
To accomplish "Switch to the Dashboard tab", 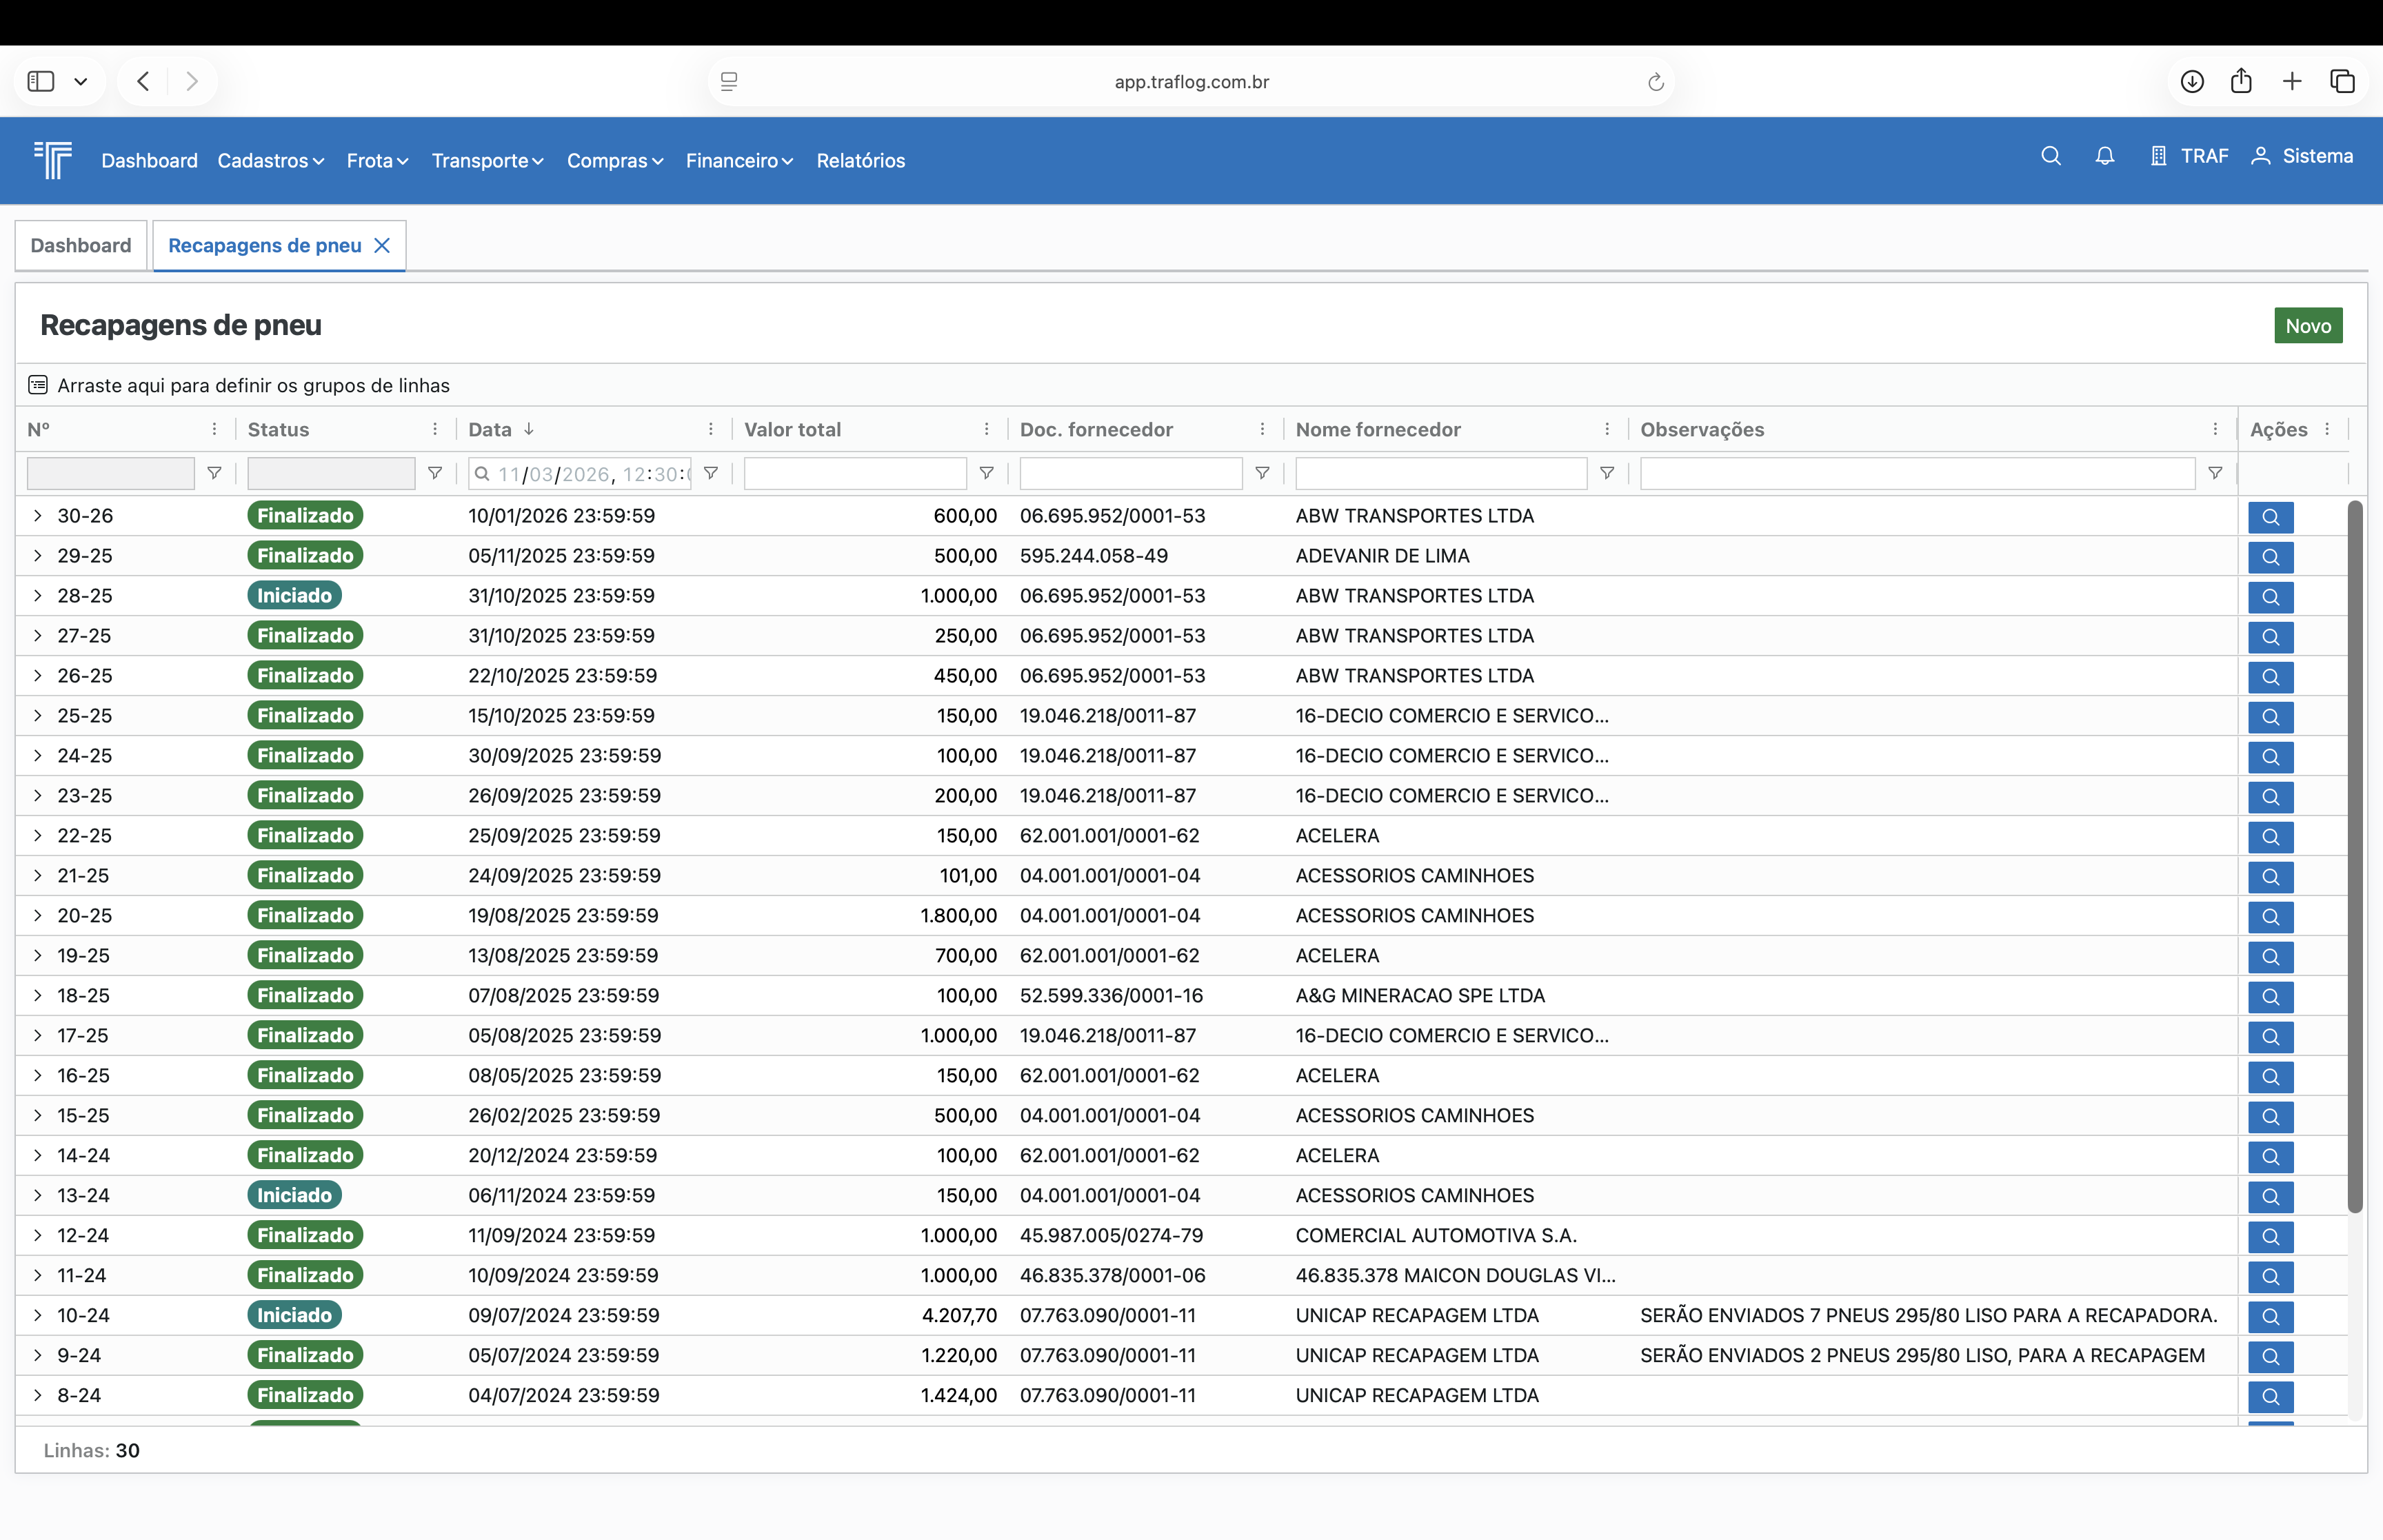I will pos(81,245).
